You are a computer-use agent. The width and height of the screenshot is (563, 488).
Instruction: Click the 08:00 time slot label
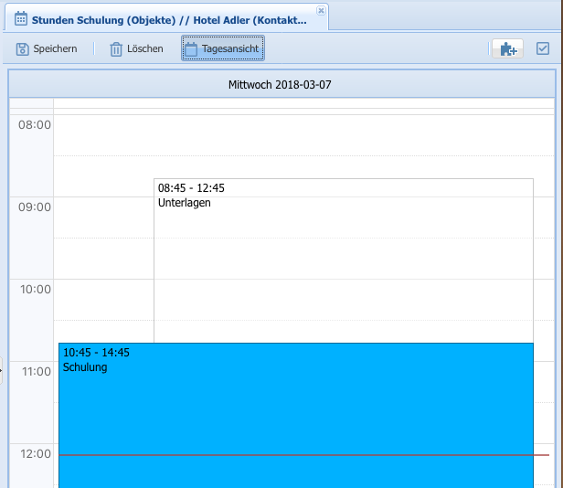[35, 124]
